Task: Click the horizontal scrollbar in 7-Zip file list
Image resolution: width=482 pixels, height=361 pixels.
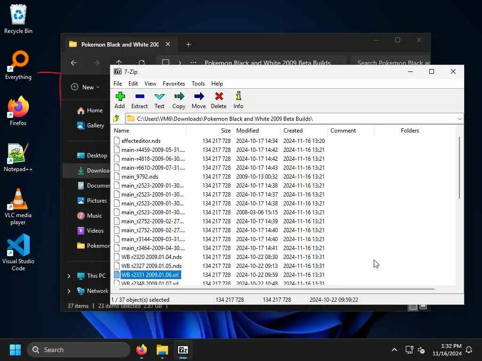Action: pyautogui.click(x=276, y=289)
